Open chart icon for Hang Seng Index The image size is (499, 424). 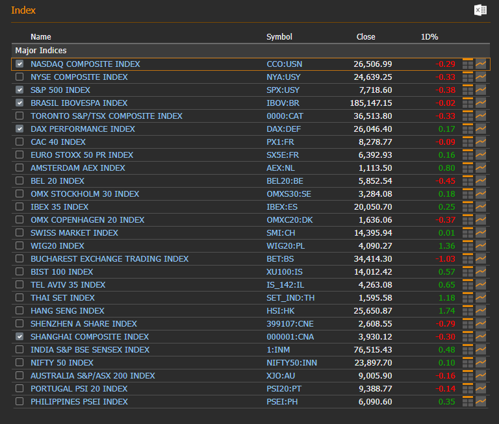pos(481,311)
